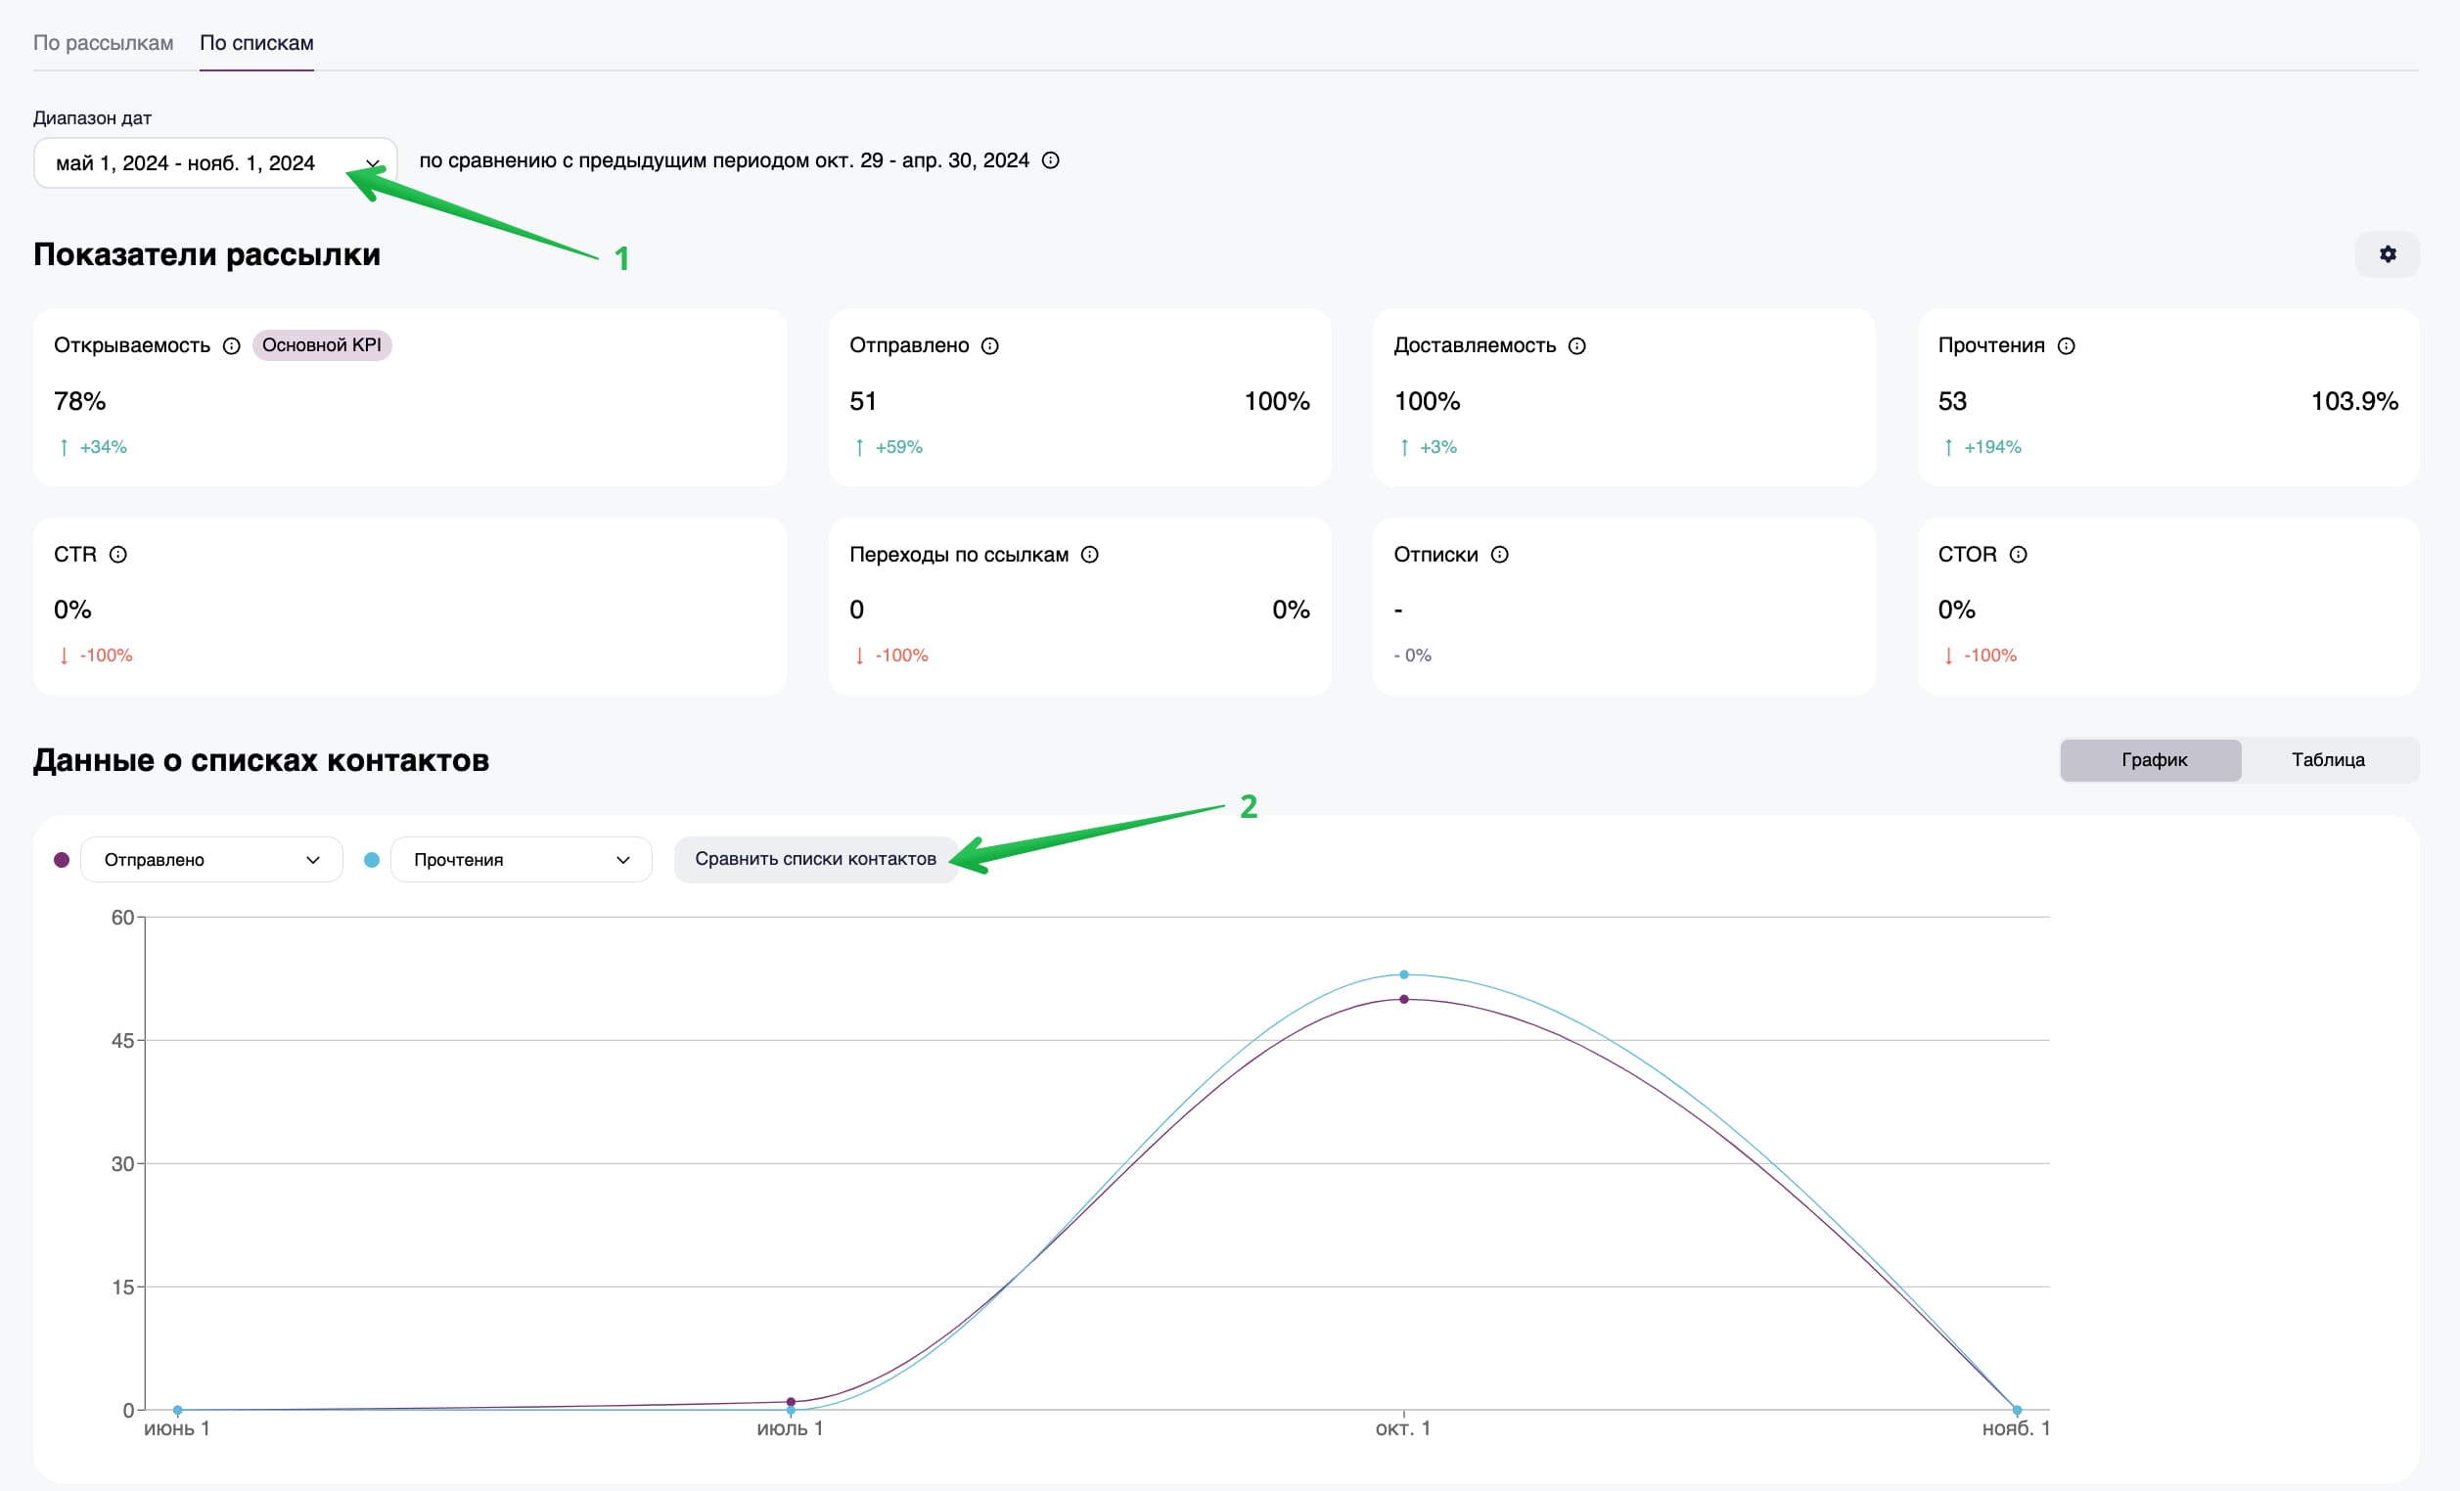2460x1491 pixels.
Task: Click info icon next to Доставляемость
Action: coord(1576,346)
